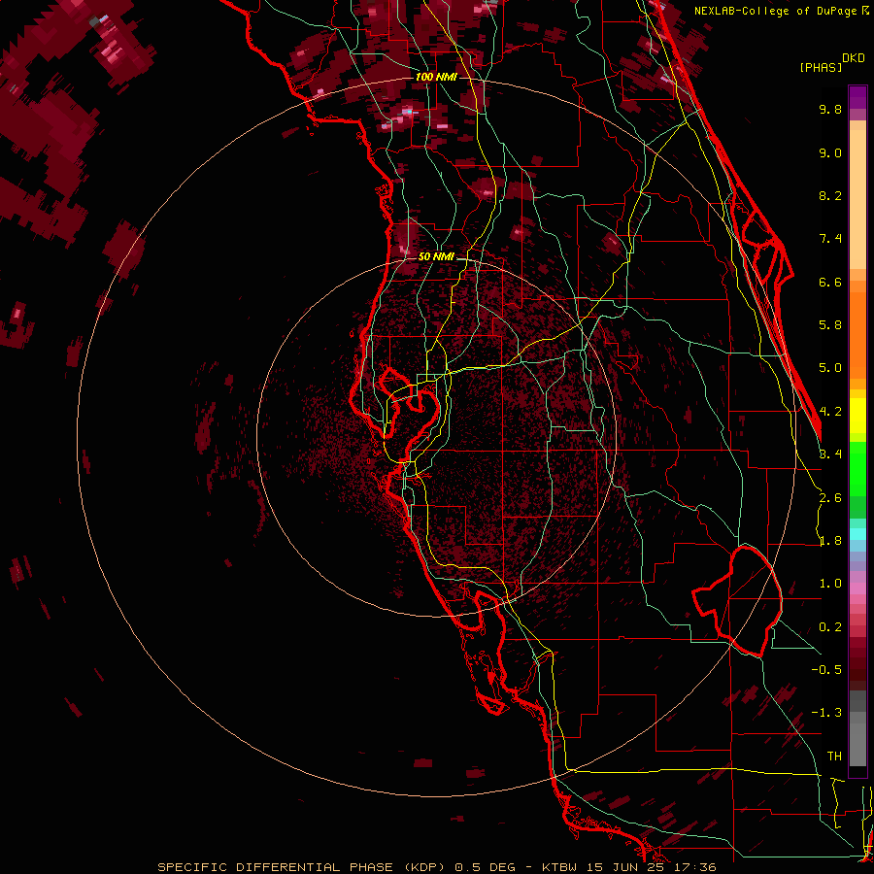Click the DKD [PHAS] legend title
874x874 pixels.
[x=831, y=62]
